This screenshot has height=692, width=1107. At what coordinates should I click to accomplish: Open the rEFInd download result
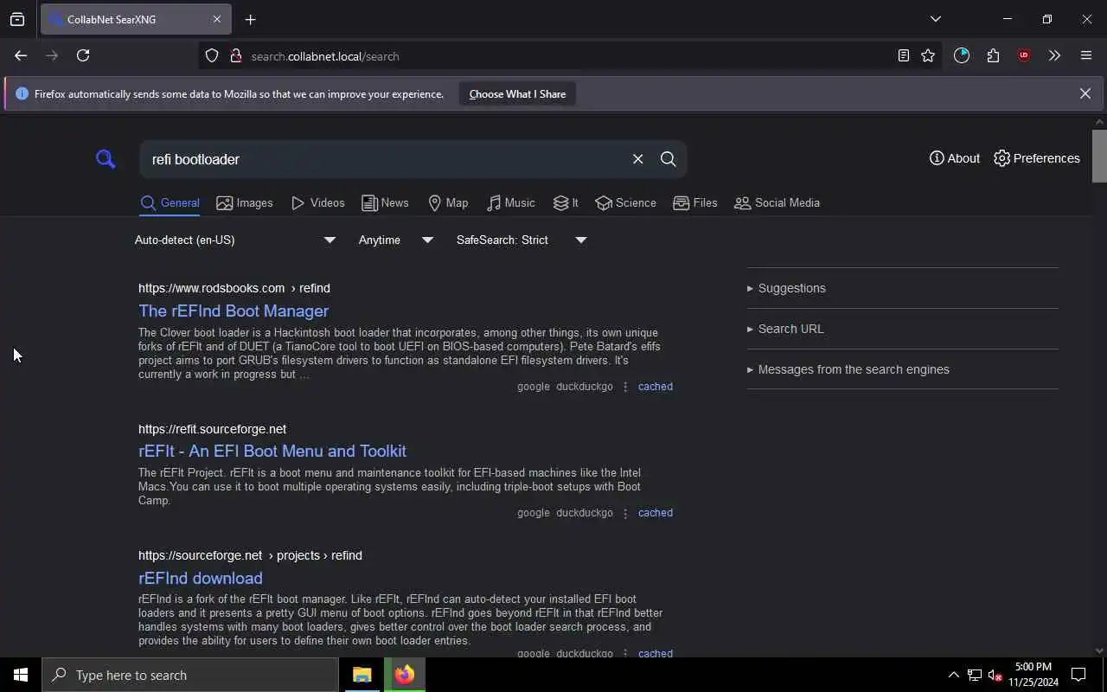[201, 578]
